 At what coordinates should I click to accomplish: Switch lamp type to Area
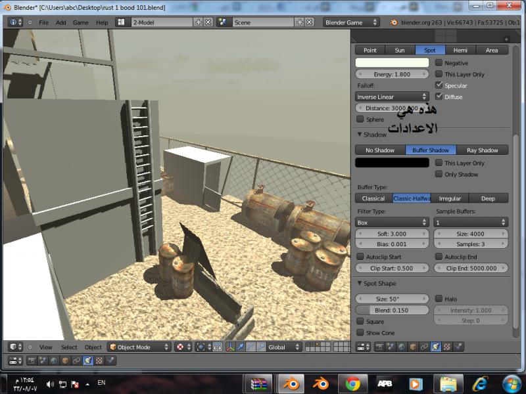coord(492,50)
